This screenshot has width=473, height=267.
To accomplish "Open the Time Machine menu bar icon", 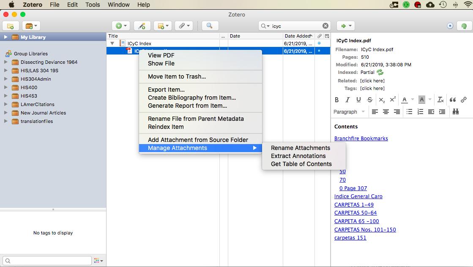I will click(443, 5).
